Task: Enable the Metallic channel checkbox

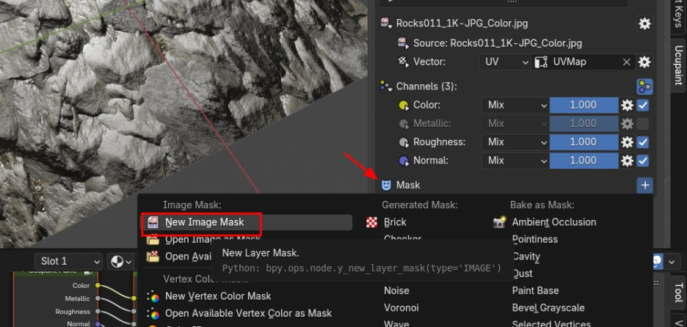Action: [643, 123]
